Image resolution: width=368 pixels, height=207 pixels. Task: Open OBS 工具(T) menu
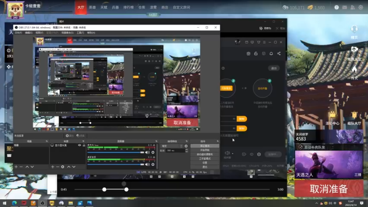tap(80, 33)
